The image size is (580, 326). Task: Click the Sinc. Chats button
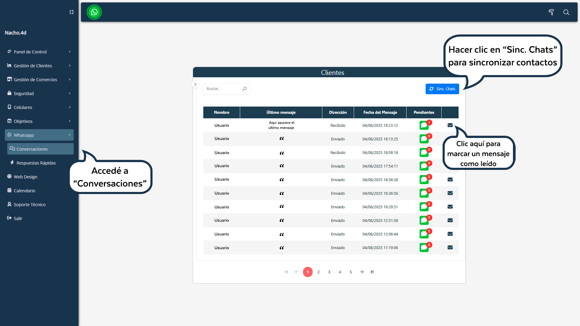(x=442, y=89)
